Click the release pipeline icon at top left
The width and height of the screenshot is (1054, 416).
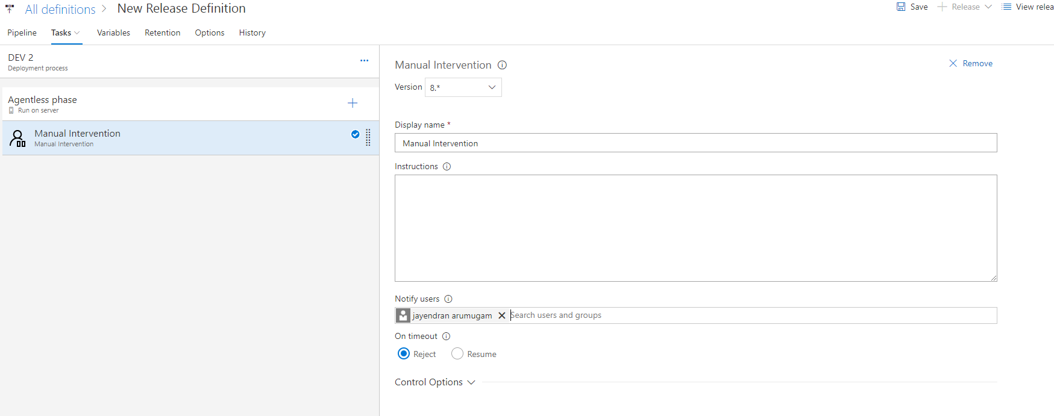[x=10, y=9]
